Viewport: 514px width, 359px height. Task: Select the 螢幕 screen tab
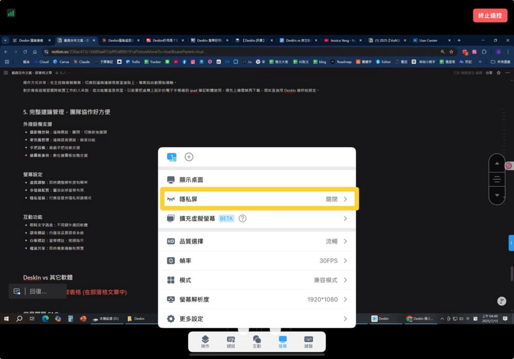coord(283,341)
